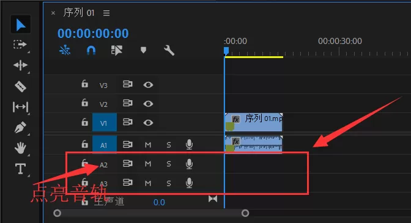Toggle timeline Snap magnet icon
The height and width of the screenshot is (223, 411).
point(91,50)
